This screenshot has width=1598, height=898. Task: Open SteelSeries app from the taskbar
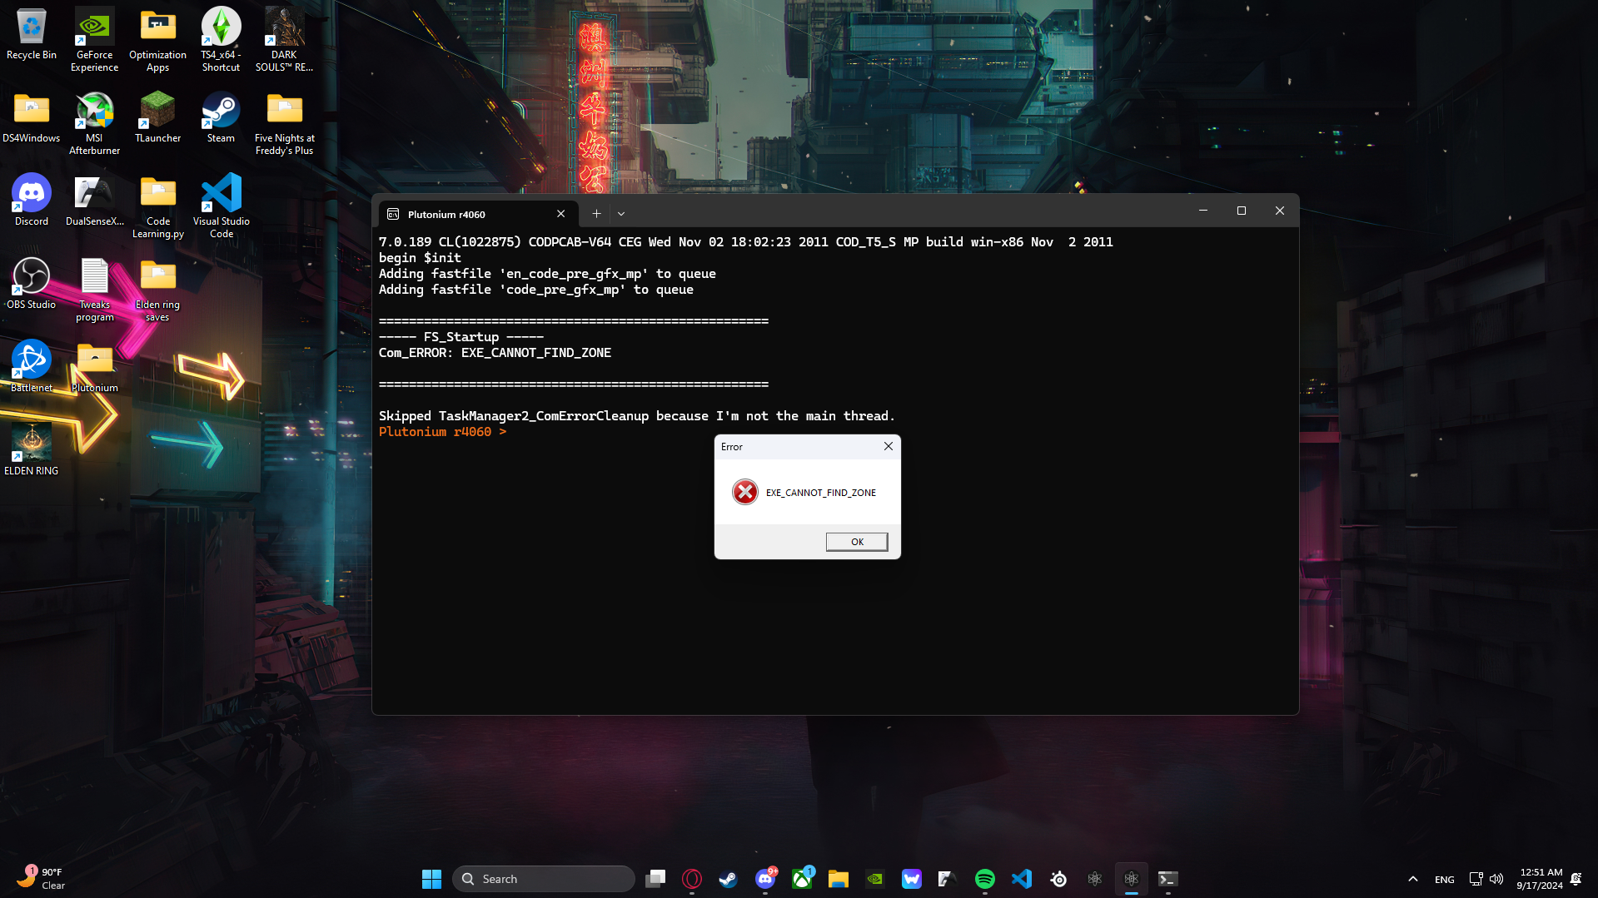pos(1058,879)
